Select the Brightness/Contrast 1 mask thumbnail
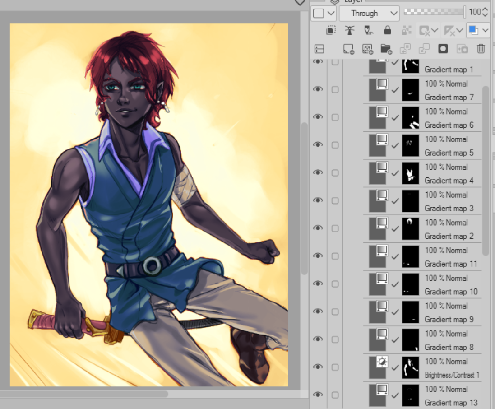The width and height of the screenshot is (495, 409). [x=411, y=368]
